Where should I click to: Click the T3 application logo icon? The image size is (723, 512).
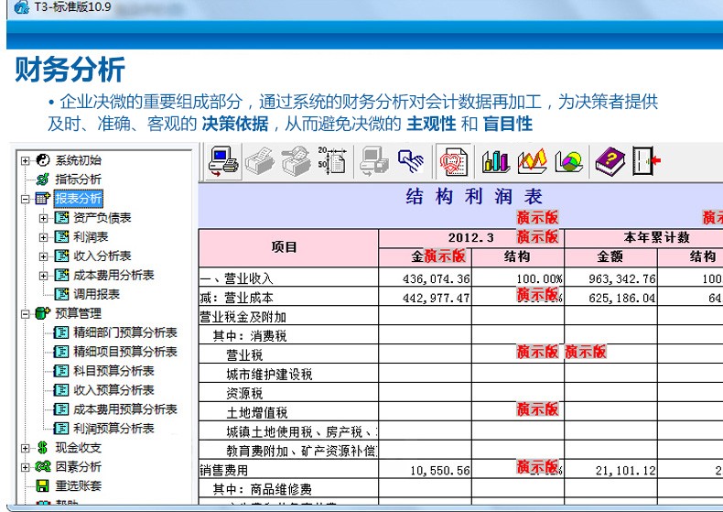pos(22,7)
